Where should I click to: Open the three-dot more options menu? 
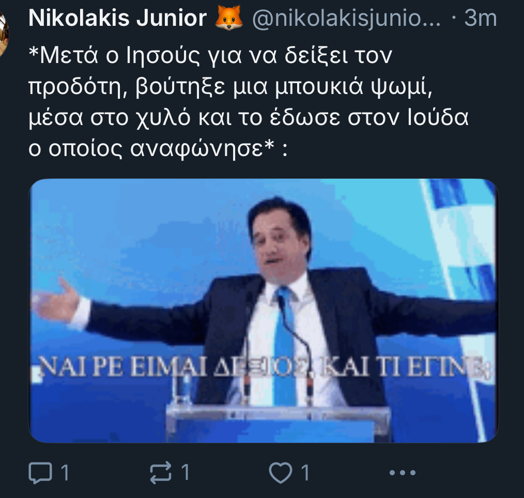coord(403,473)
